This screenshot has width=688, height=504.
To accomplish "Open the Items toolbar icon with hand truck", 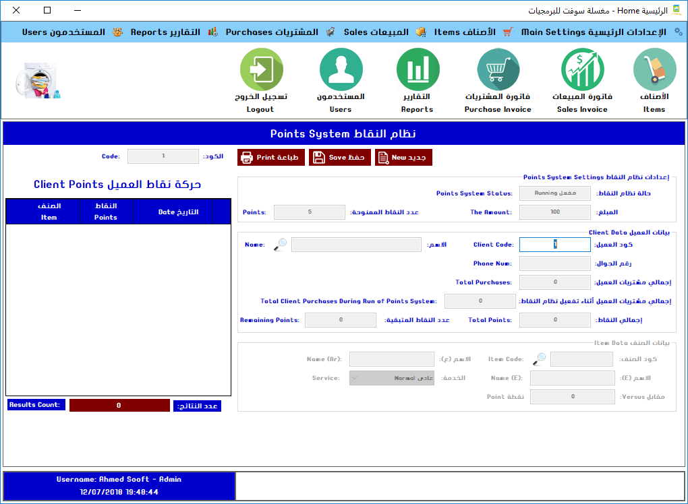I will [x=654, y=69].
